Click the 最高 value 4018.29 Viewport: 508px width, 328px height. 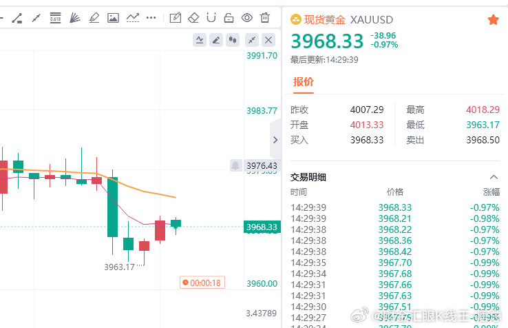[483, 110]
